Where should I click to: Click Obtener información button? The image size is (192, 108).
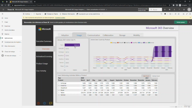point(67,14)
